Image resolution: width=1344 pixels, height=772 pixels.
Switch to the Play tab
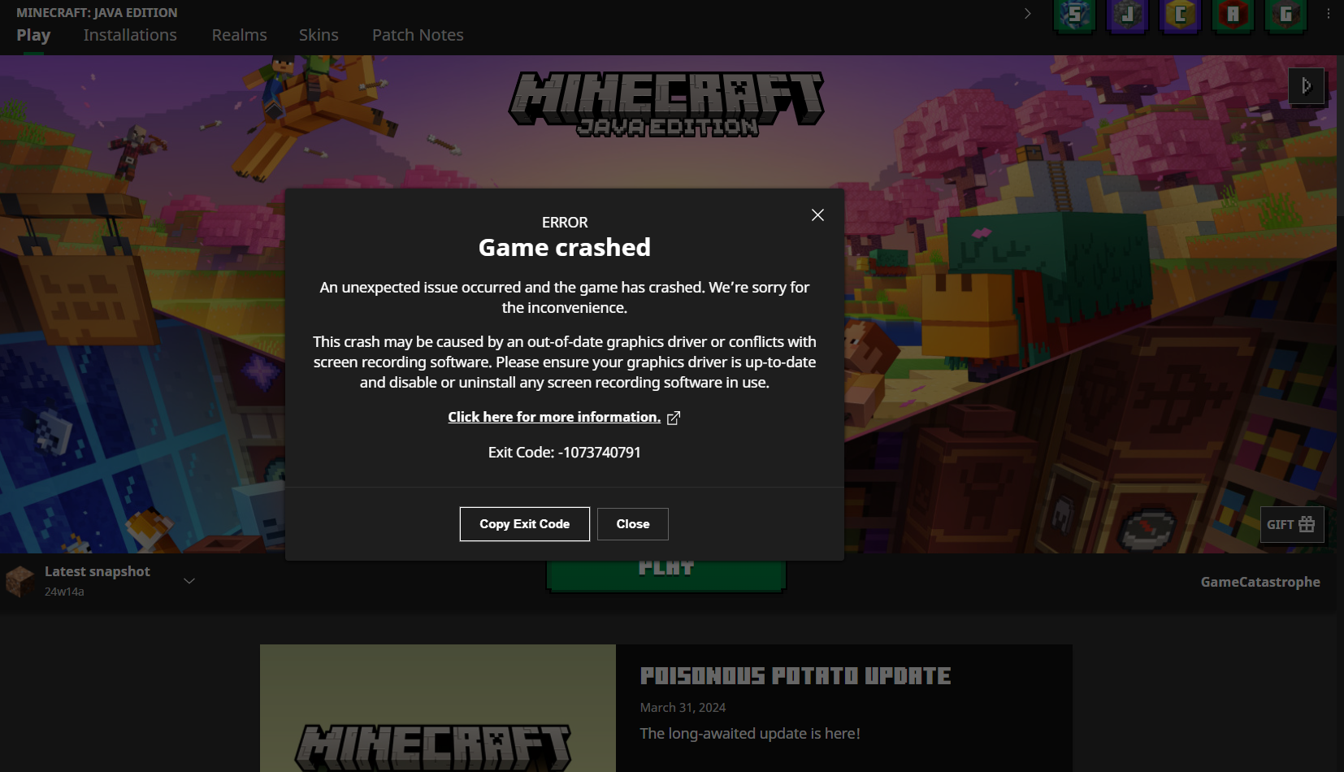(33, 35)
